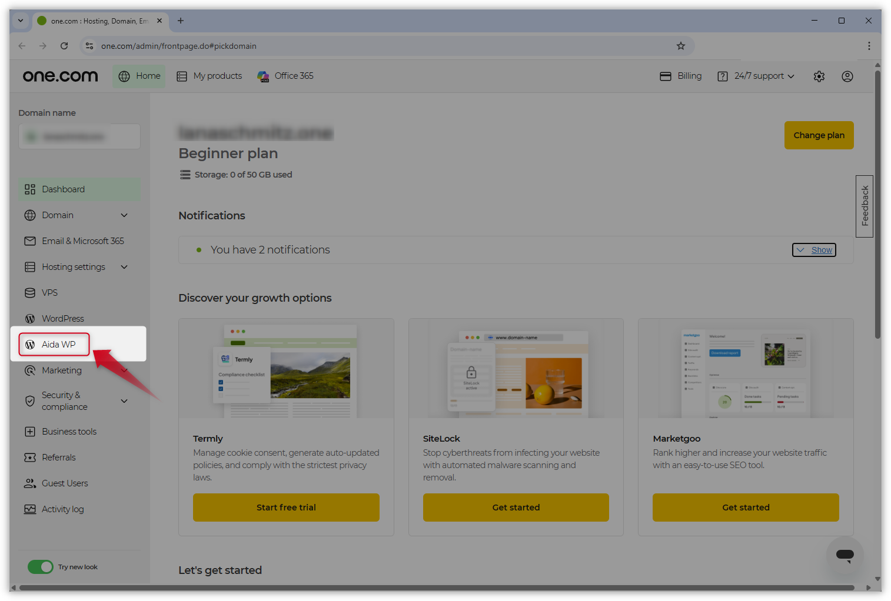This screenshot has height=601, width=891.
Task: Open settings via the gear icon
Action: click(819, 76)
